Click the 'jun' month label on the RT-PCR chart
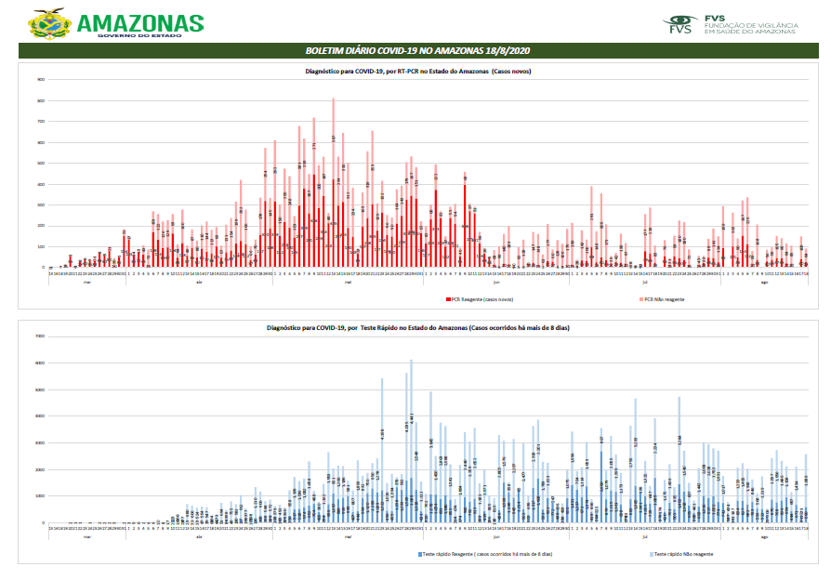 495,282
